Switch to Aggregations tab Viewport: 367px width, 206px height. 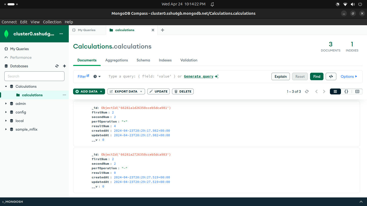[117, 60]
